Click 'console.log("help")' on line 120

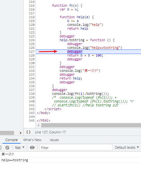(85, 25)
